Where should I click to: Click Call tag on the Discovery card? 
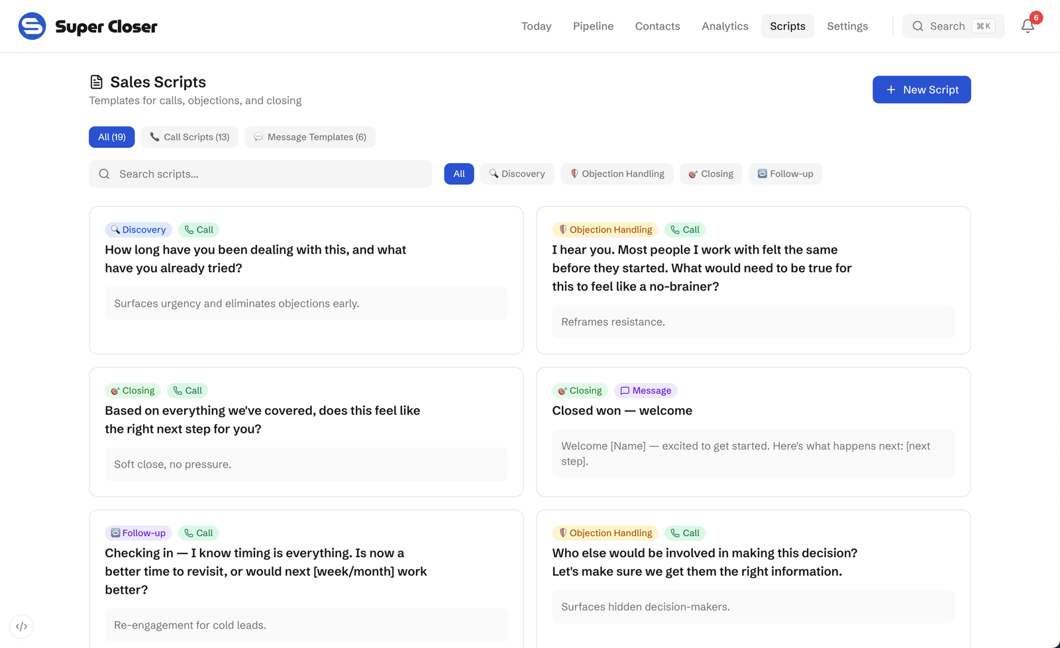[199, 229]
